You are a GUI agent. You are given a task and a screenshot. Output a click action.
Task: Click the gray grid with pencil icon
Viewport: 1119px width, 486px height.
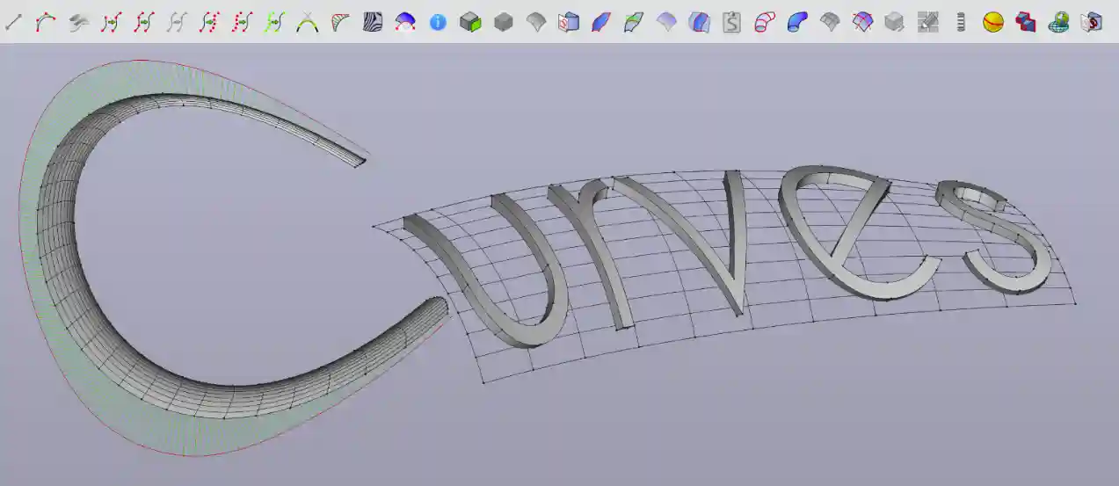coord(927,22)
